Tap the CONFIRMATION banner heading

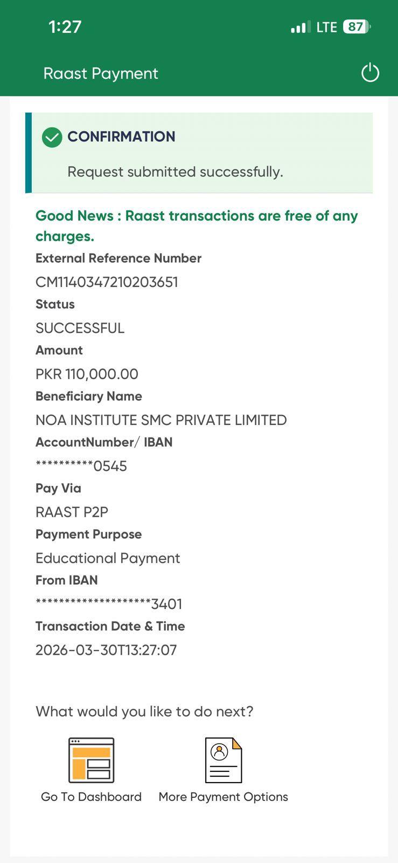(x=121, y=136)
